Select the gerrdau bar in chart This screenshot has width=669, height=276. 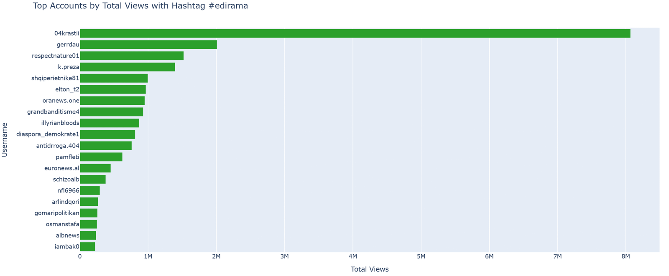(148, 45)
